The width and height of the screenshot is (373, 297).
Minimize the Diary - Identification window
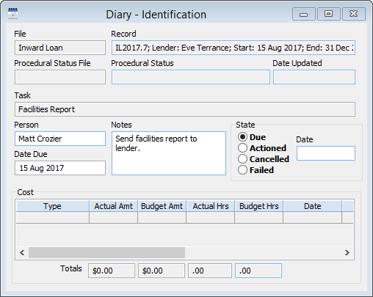304,14
